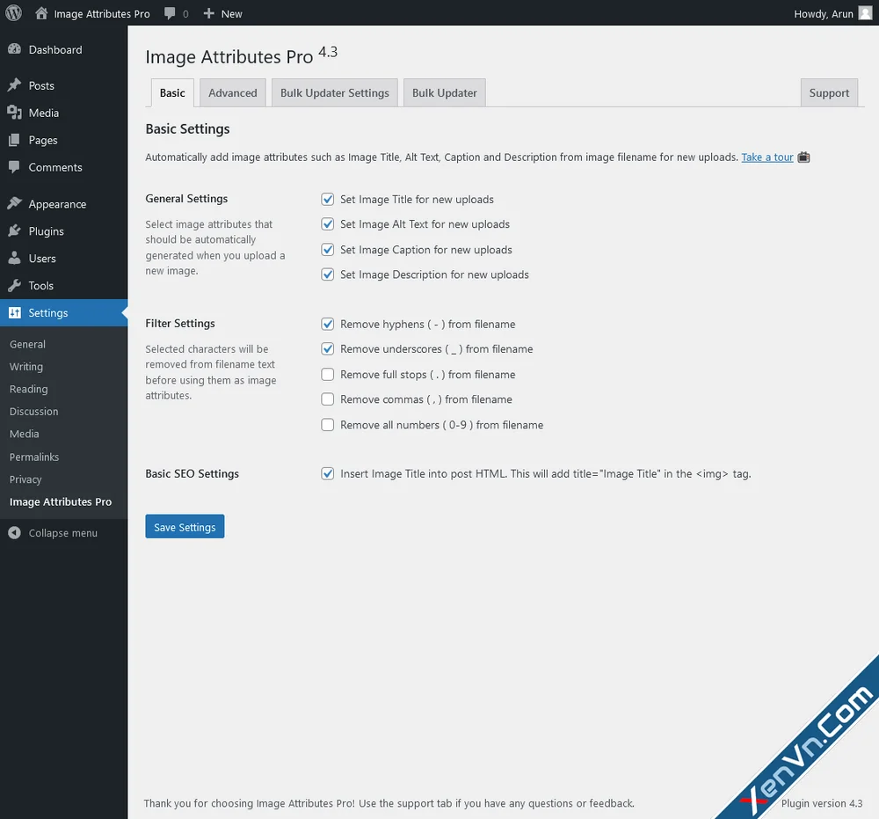Toggle Set Image Caption for new uploads
Viewport: 879px width, 819px height.
tap(327, 250)
